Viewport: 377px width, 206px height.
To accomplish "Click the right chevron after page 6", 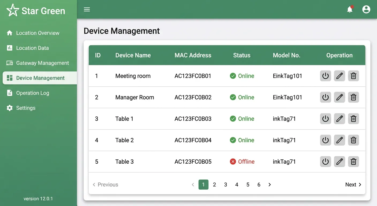I will tap(270, 185).
